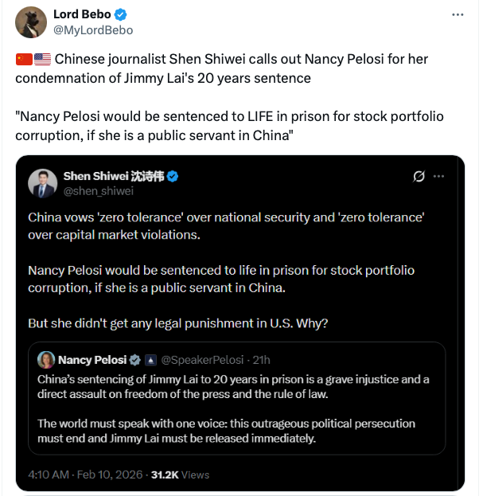This screenshot has height=496, width=483.
Task: Click the verified badge next to Nancy Pelosi
Action: point(135,359)
